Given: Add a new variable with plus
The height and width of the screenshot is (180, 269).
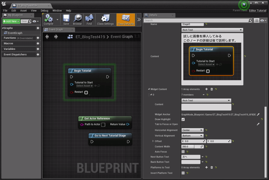Looking at the screenshot, I should click(x=38, y=49).
